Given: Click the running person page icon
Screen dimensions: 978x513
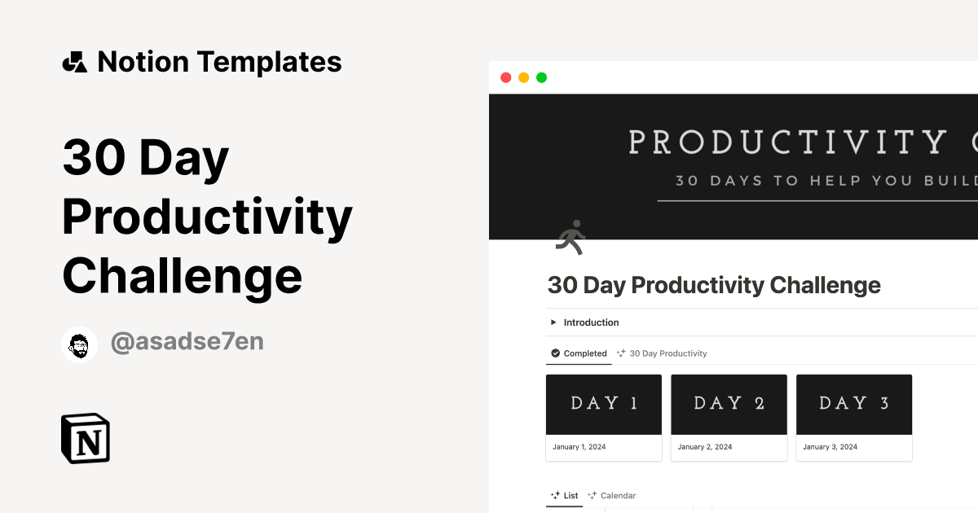Looking at the screenshot, I should [x=570, y=236].
